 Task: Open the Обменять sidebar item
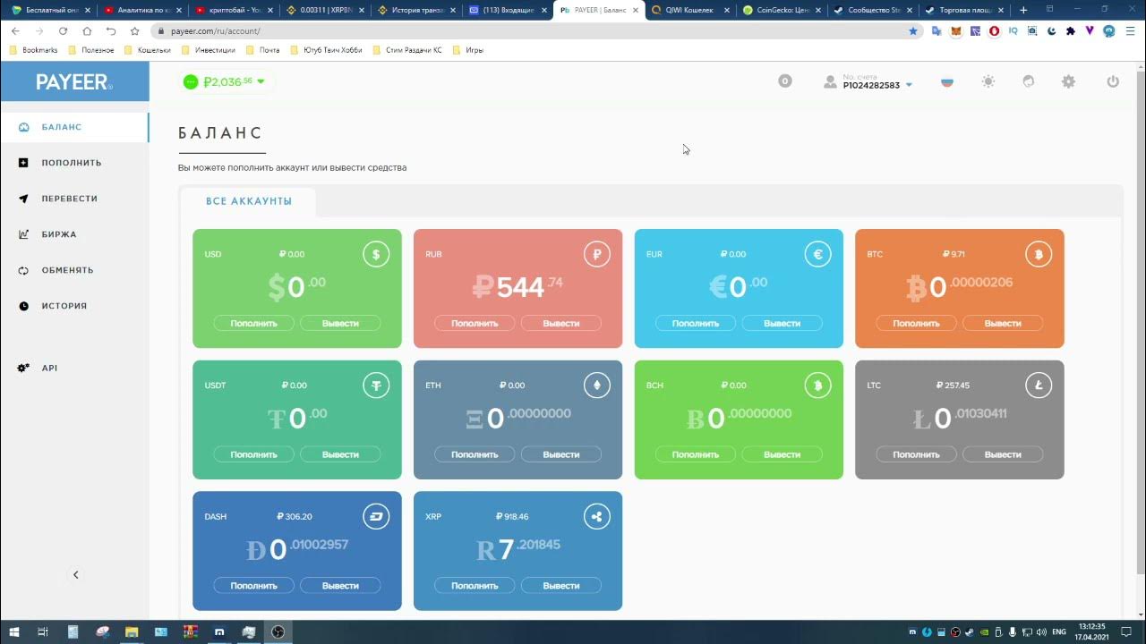(x=74, y=270)
